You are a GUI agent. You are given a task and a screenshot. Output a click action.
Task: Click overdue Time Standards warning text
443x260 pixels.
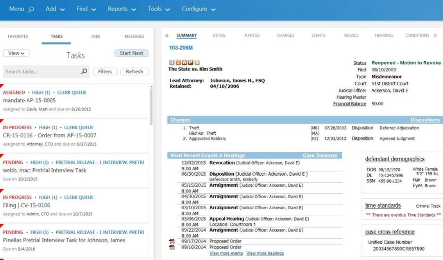point(403,215)
